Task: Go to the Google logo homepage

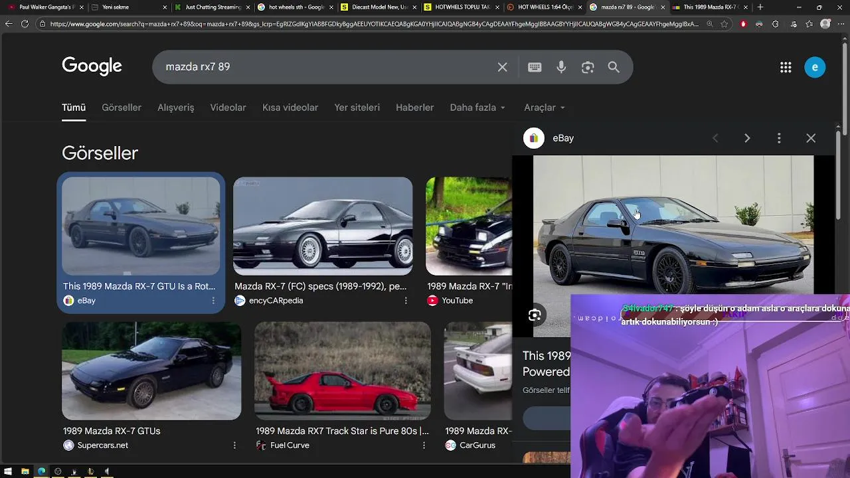Action: 92,66
